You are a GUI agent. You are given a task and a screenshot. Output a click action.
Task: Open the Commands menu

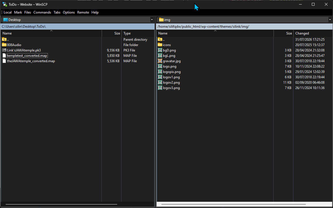(42, 12)
